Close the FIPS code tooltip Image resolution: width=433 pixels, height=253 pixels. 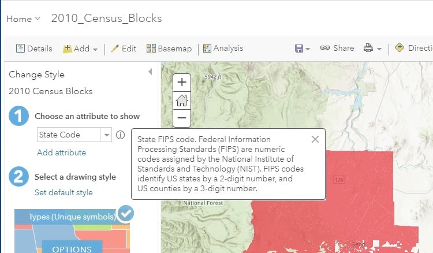315,139
